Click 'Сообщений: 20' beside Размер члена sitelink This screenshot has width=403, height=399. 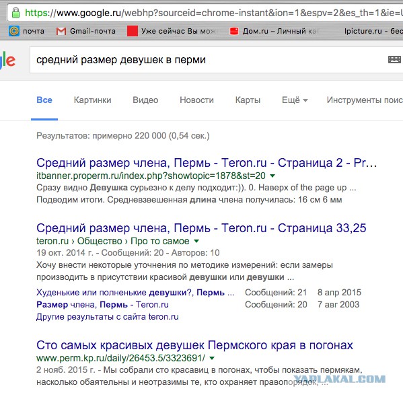tap(276, 305)
